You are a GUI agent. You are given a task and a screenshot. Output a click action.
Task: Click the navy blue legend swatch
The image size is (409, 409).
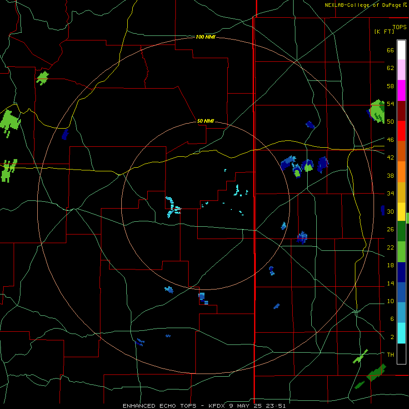pyautogui.click(x=401, y=272)
